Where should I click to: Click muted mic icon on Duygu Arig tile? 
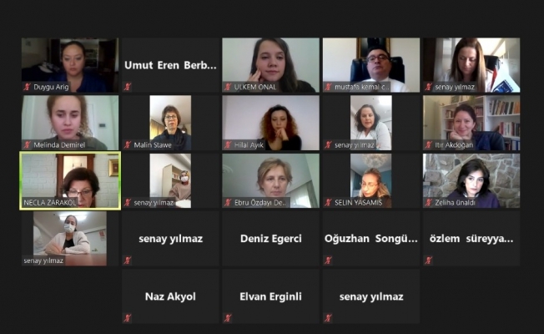(27, 87)
